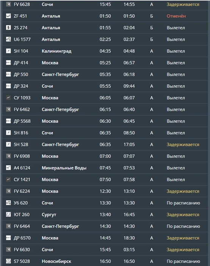This screenshot has width=210, height=266.
Task: Click scheduled time 07:45 for A4 6124
Action: click(105, 168)
